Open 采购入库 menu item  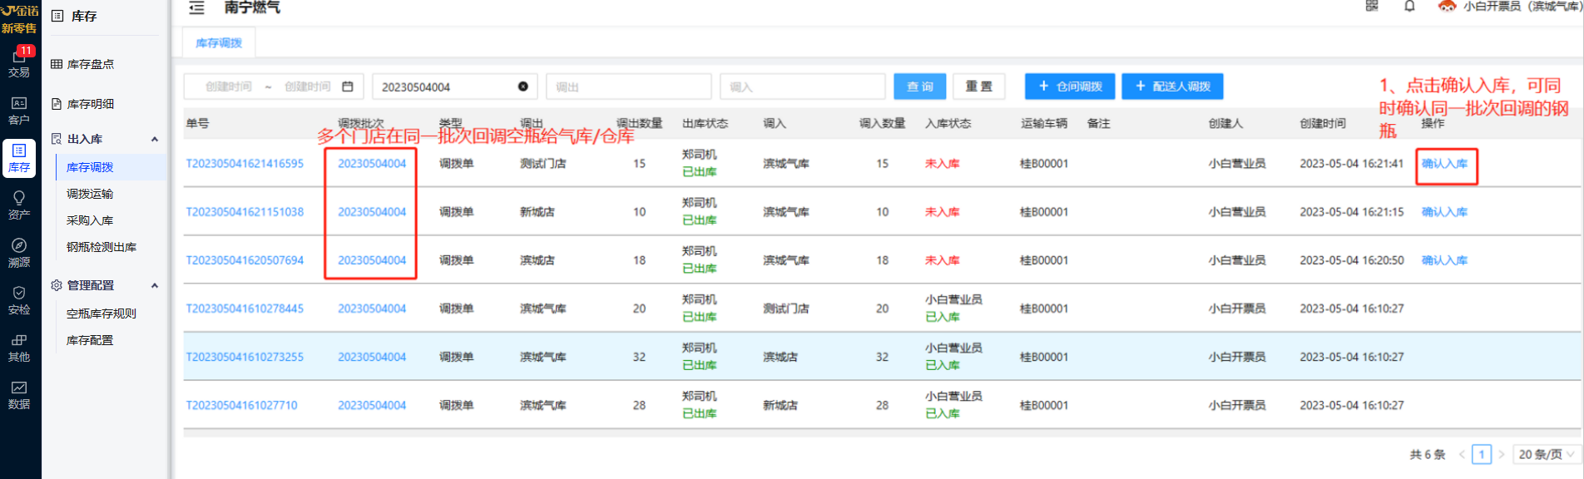(x=90, y=220)
